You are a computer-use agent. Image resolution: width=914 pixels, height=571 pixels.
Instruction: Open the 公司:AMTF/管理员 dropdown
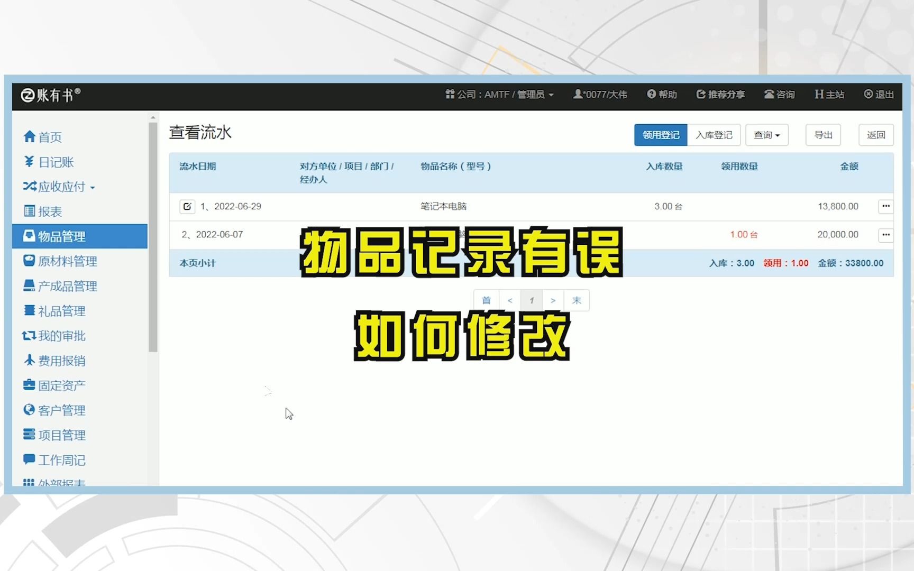(x=500, y=95)
